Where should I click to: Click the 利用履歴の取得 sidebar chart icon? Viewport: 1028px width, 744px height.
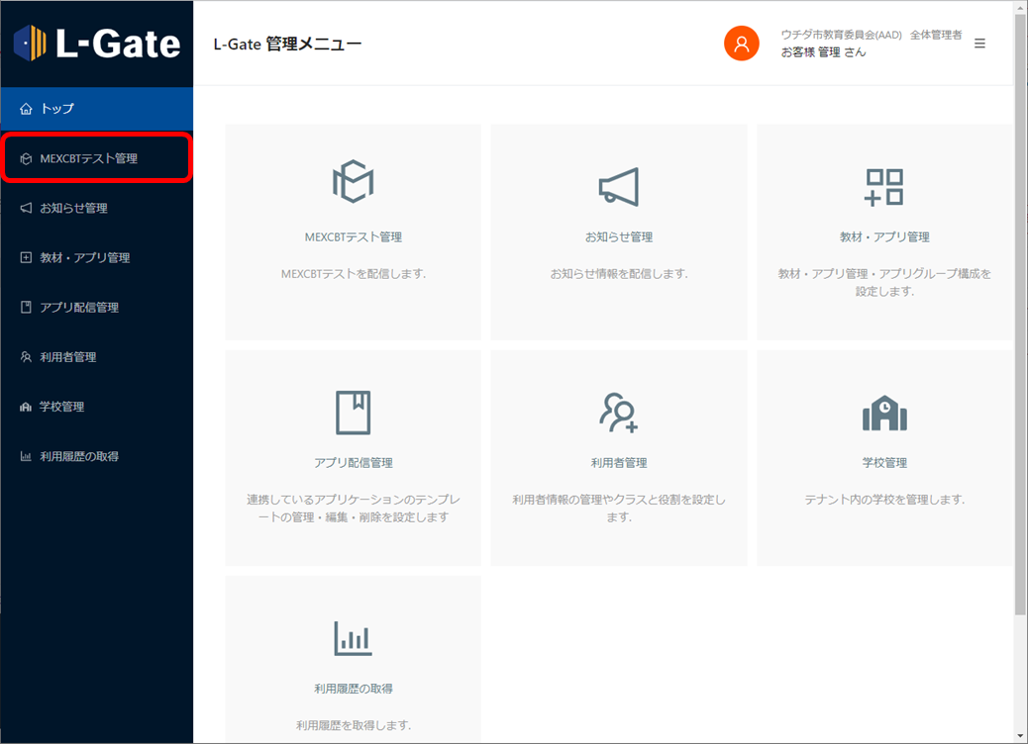pyautogui.click(x=26, y=456)
